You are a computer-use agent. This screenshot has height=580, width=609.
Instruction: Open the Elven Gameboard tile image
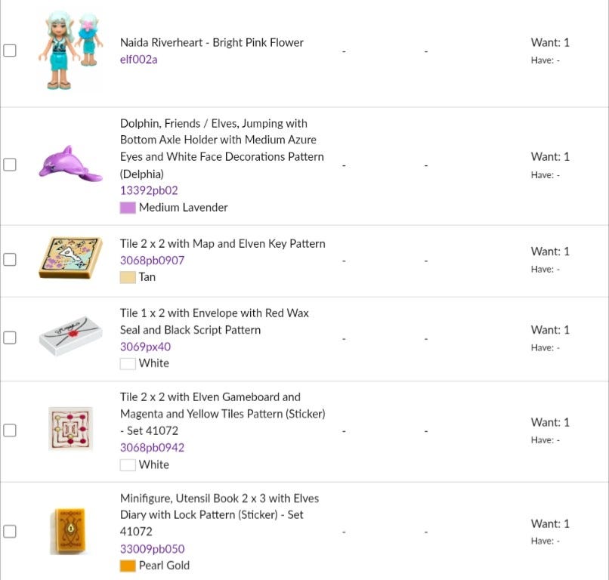(x=70, y=429)
